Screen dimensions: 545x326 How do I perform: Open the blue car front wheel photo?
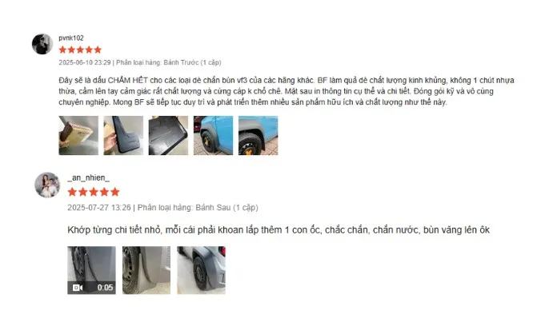213,135
